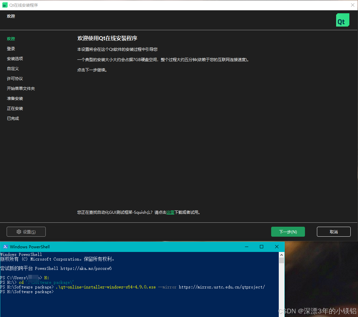
Task: Close the Windows PowerShell window
Action: pos(276,247)
